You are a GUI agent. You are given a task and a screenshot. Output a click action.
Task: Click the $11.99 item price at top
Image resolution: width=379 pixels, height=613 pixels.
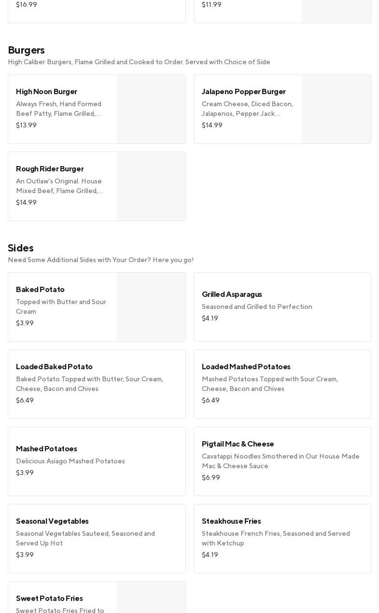(x=211, y=5)
